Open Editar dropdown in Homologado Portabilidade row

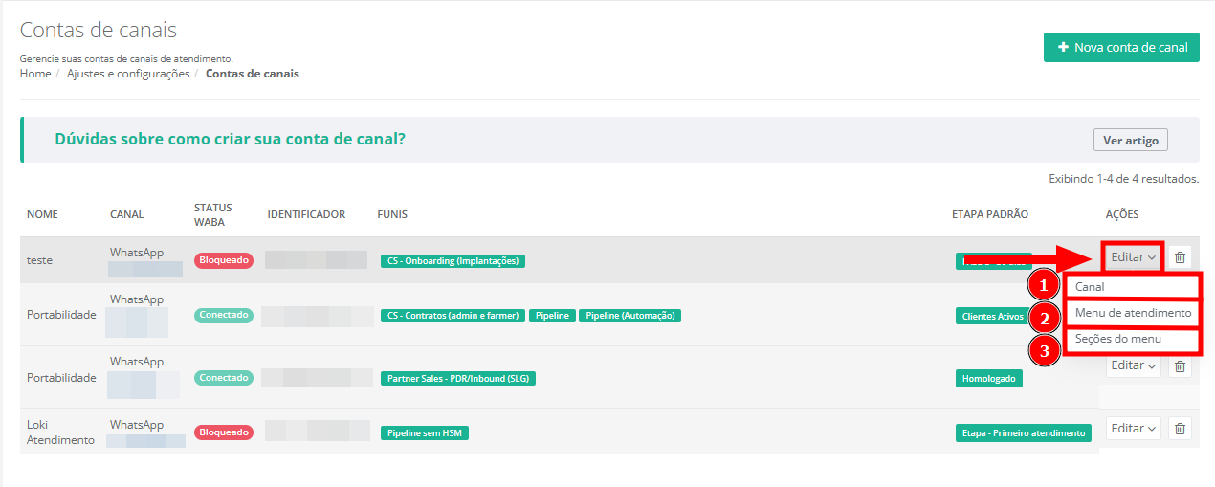pos(1134,365)
